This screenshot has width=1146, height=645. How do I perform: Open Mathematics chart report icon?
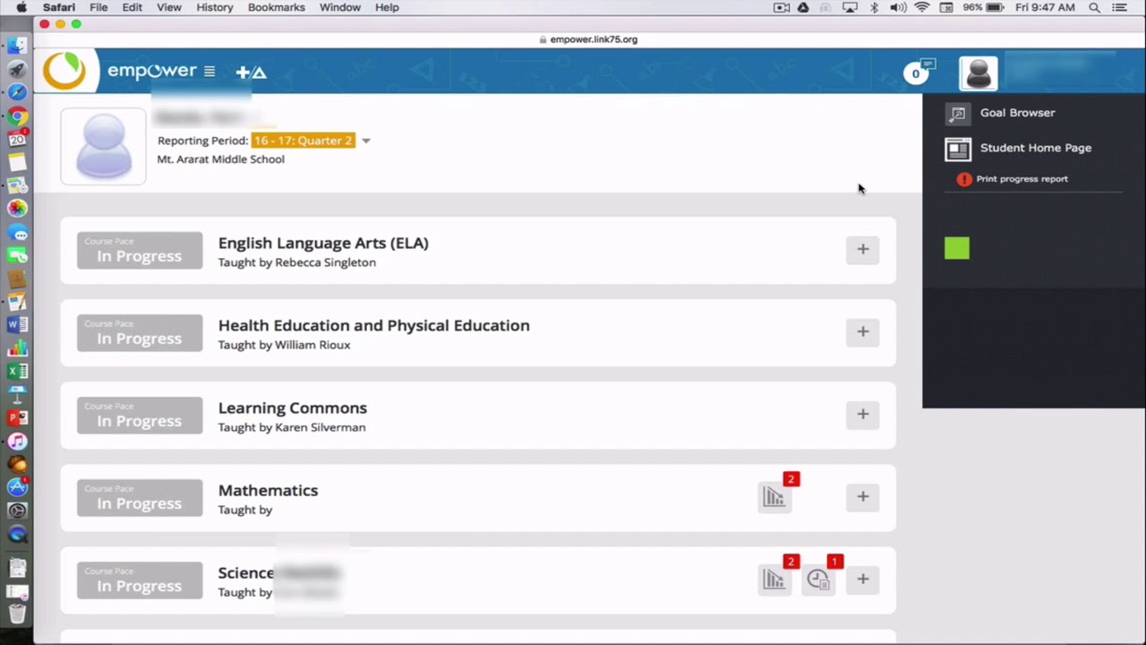pyautogui.click(x=774, y=497)
